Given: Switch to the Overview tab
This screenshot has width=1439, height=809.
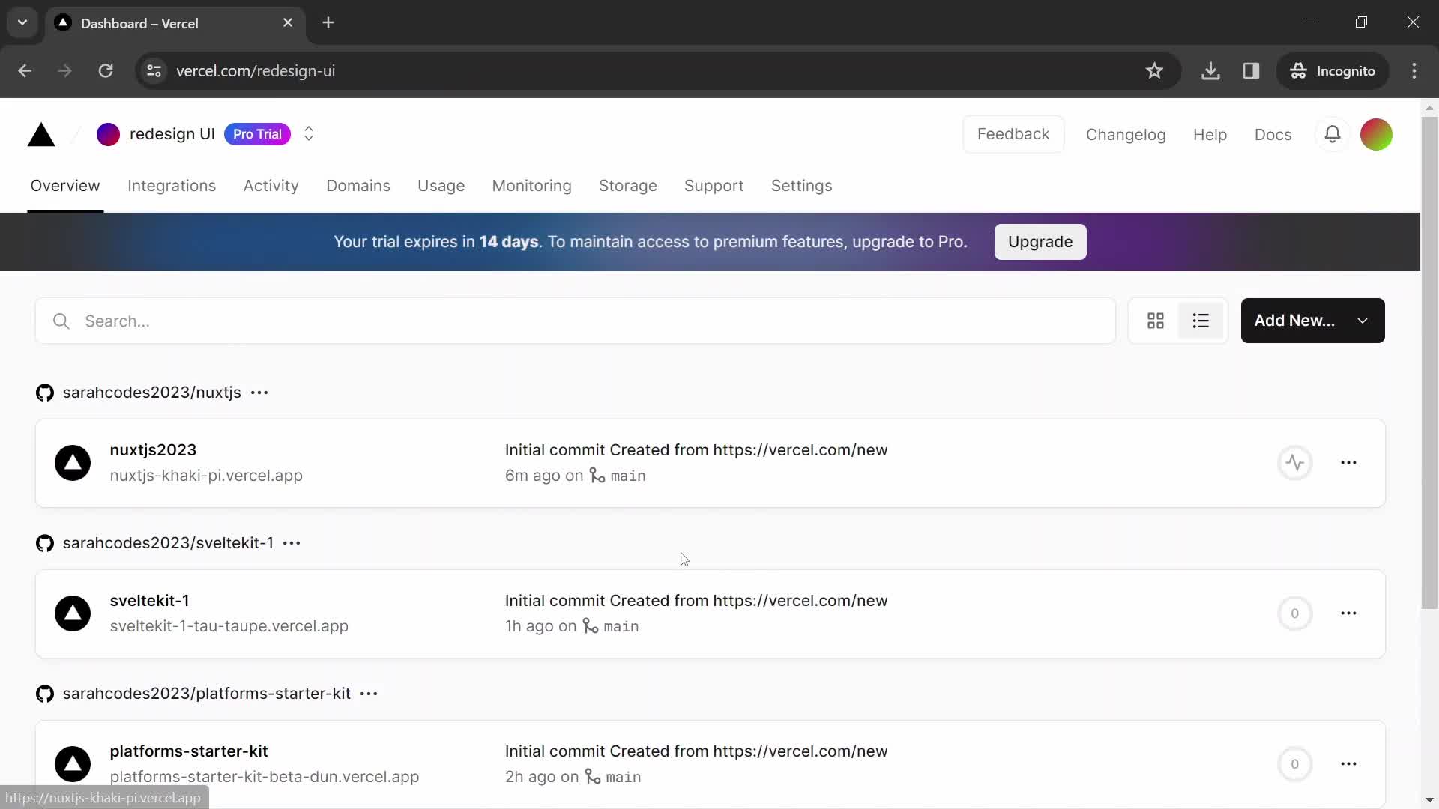Looking at the screenshot, I should click(65, 186).
